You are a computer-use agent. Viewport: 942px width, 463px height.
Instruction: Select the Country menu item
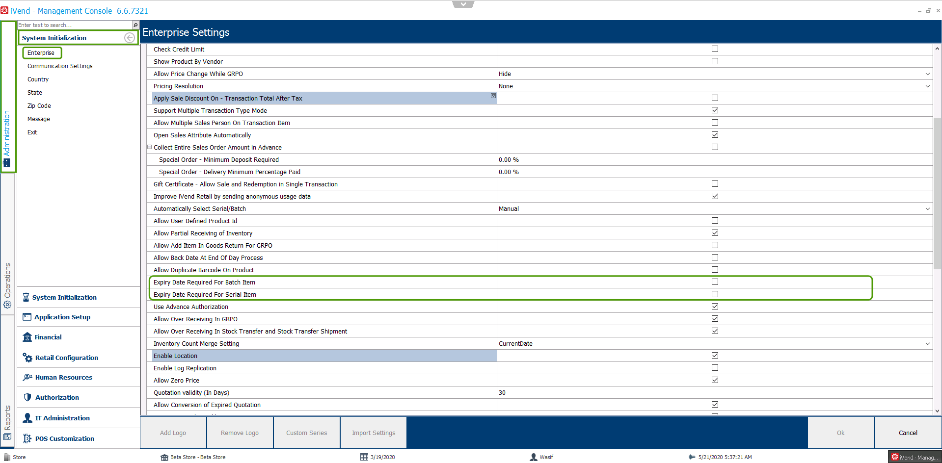(38, 79)
